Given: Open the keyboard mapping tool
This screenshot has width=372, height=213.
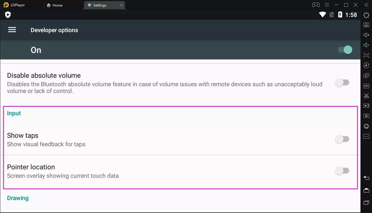Looking at the screenshot, I should pos(366,25).
